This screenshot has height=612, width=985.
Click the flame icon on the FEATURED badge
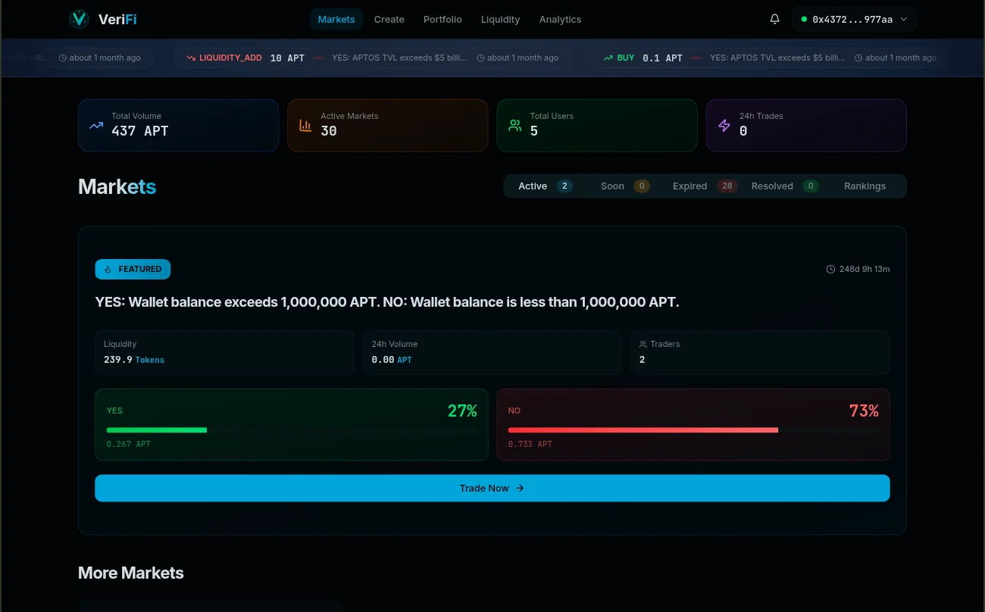107,269
